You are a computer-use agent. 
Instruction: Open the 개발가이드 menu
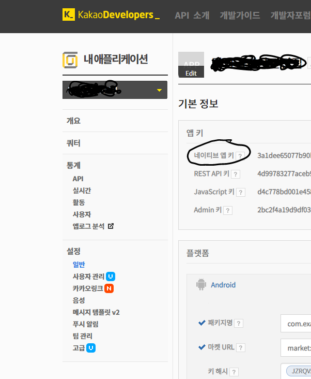point(240,15)
